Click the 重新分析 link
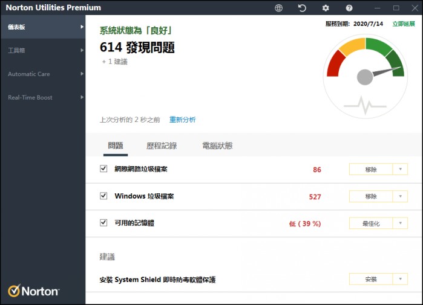The image size is (423, 305). [183, 120]
